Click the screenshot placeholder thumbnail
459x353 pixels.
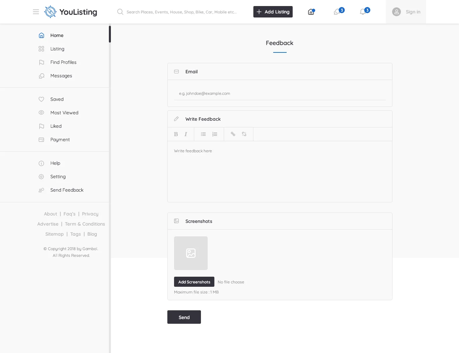[191, 253]
